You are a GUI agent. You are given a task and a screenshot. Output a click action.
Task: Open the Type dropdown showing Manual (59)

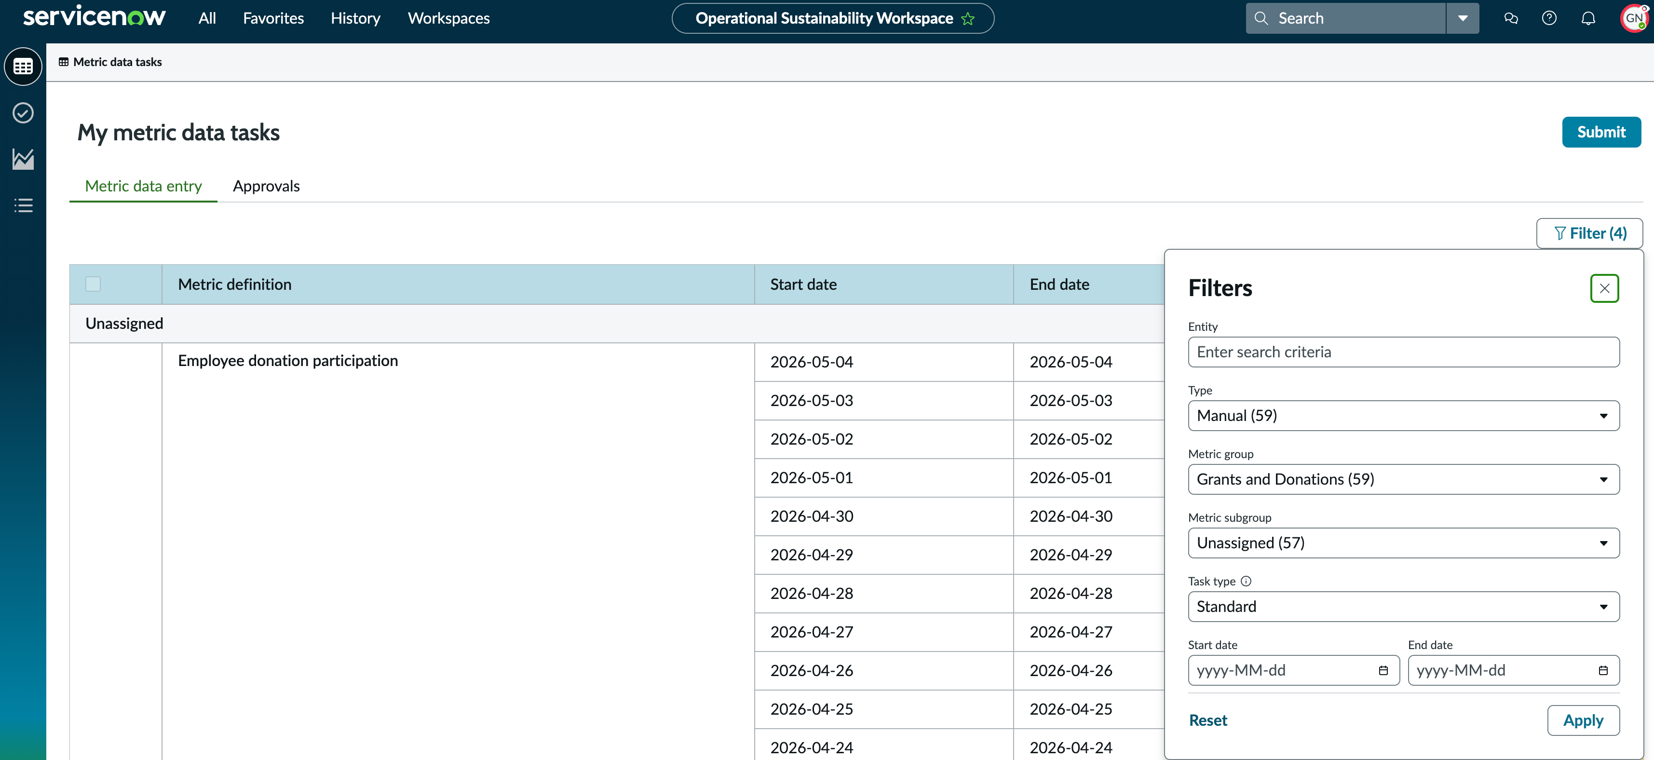[x=1404, y=416]
